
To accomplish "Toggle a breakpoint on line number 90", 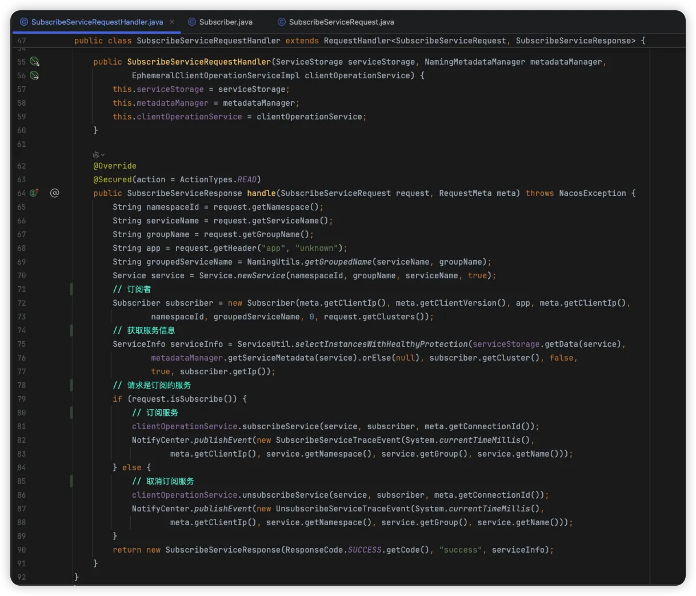I will (x=22, y=550).
